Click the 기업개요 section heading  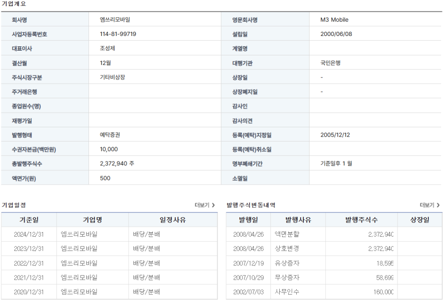(14, 4)
